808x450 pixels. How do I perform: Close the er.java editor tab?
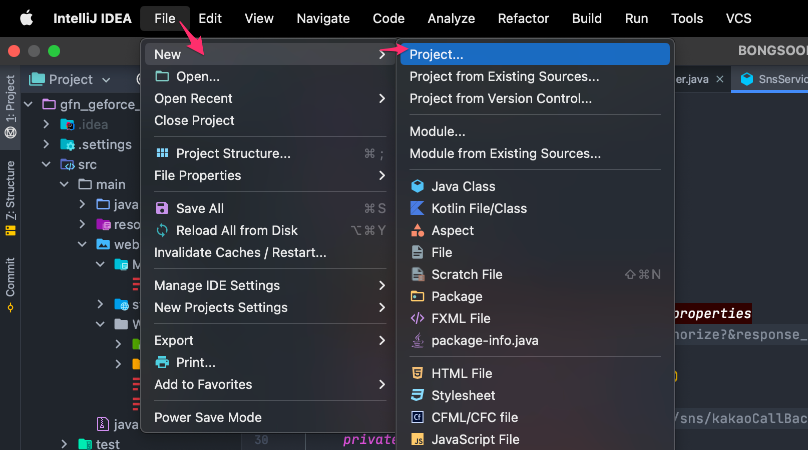pyautogui.click(x=720, y=79)
